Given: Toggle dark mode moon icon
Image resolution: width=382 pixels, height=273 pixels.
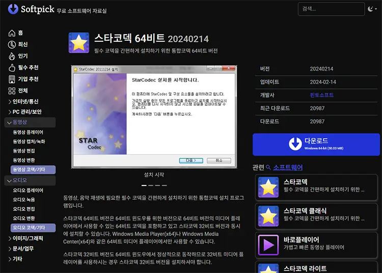Looking at the screenshot, I should [x=370, y=9].
